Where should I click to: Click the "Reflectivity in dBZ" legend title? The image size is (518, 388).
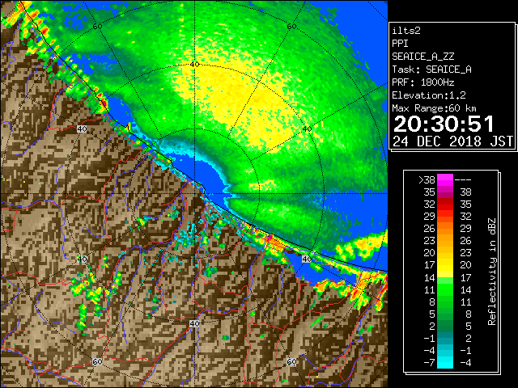(492, 272)
